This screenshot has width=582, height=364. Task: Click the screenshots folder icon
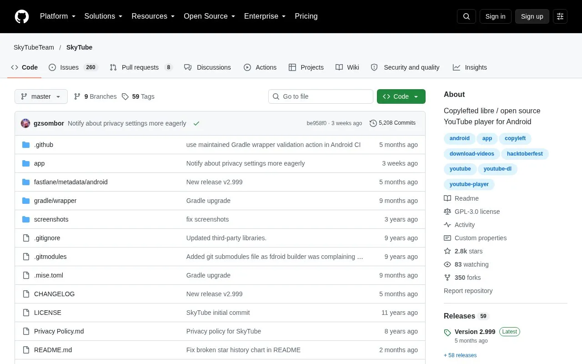[26, 219]
